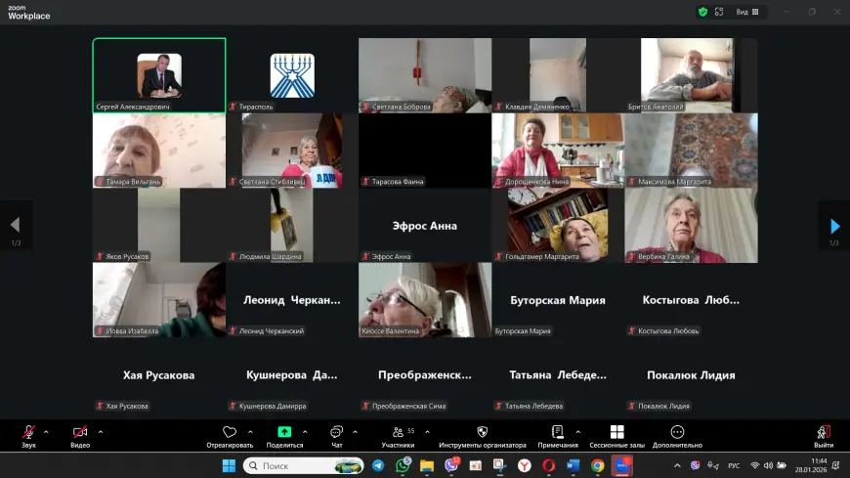Click the green encryption shield icon
Viewport: 850px width, 478px height.
tap(702, 12)
